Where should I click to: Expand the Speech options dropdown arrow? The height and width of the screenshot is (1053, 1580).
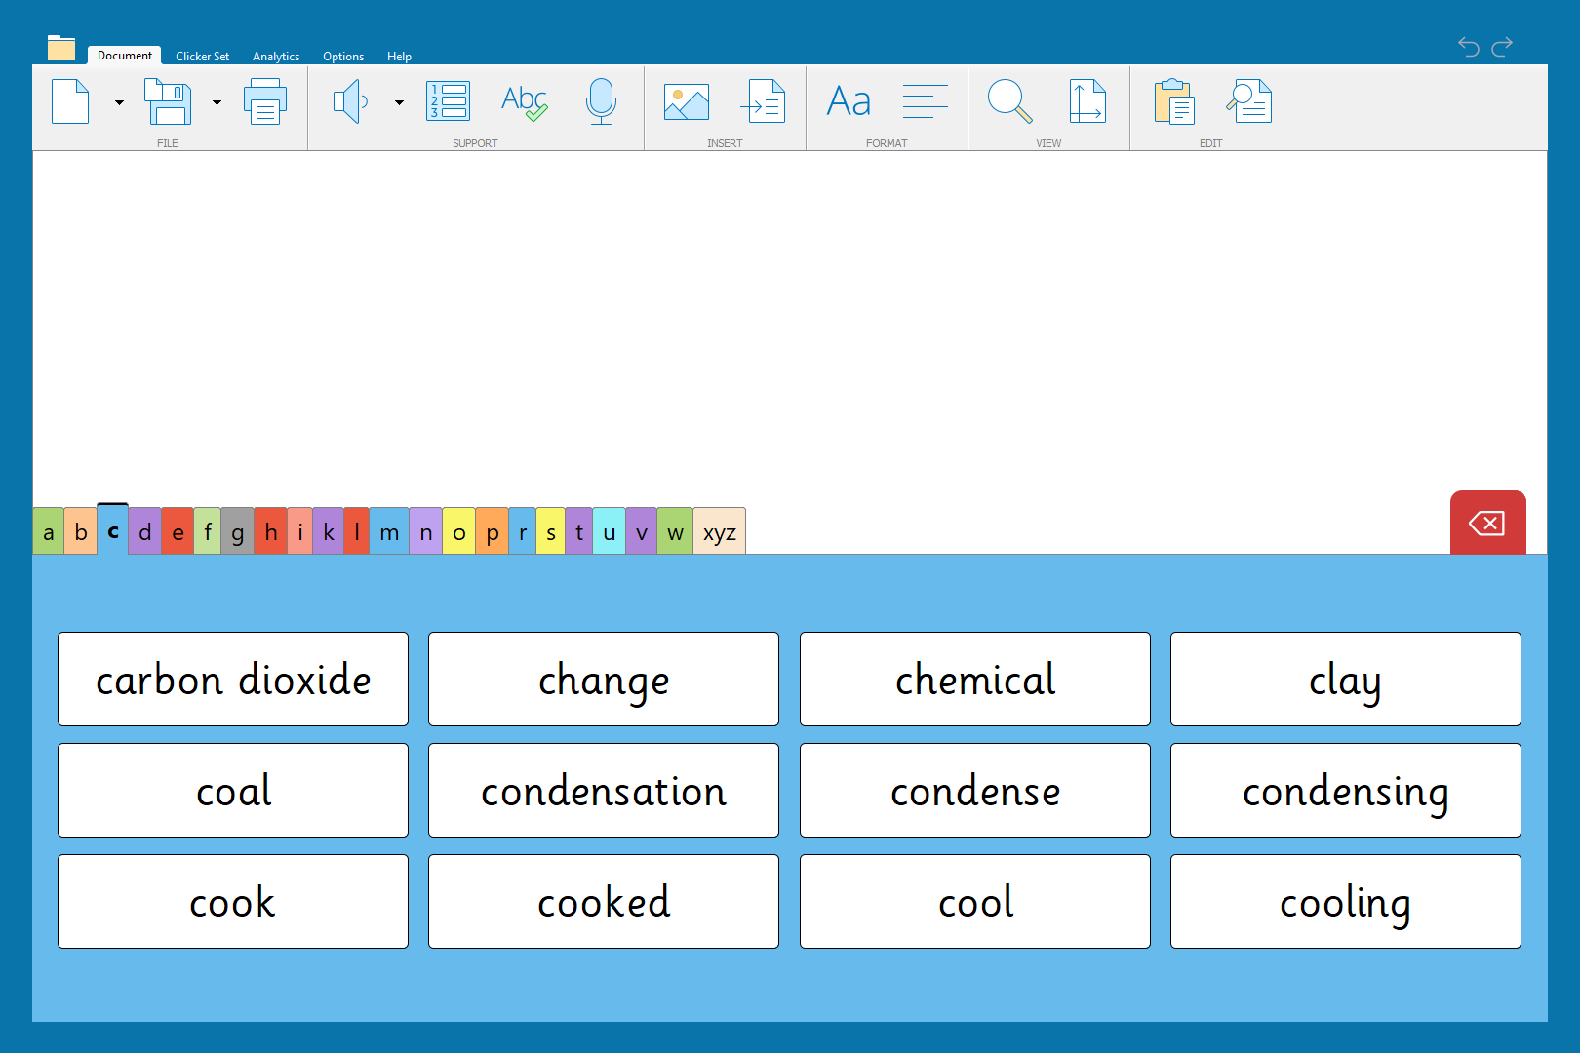pyautogui.click(x=399, y=102)
